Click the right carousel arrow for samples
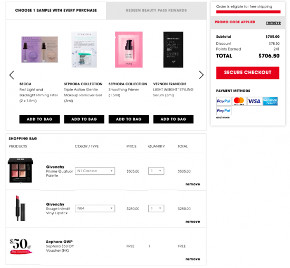The image size is (290, 268). coord(201,75)
